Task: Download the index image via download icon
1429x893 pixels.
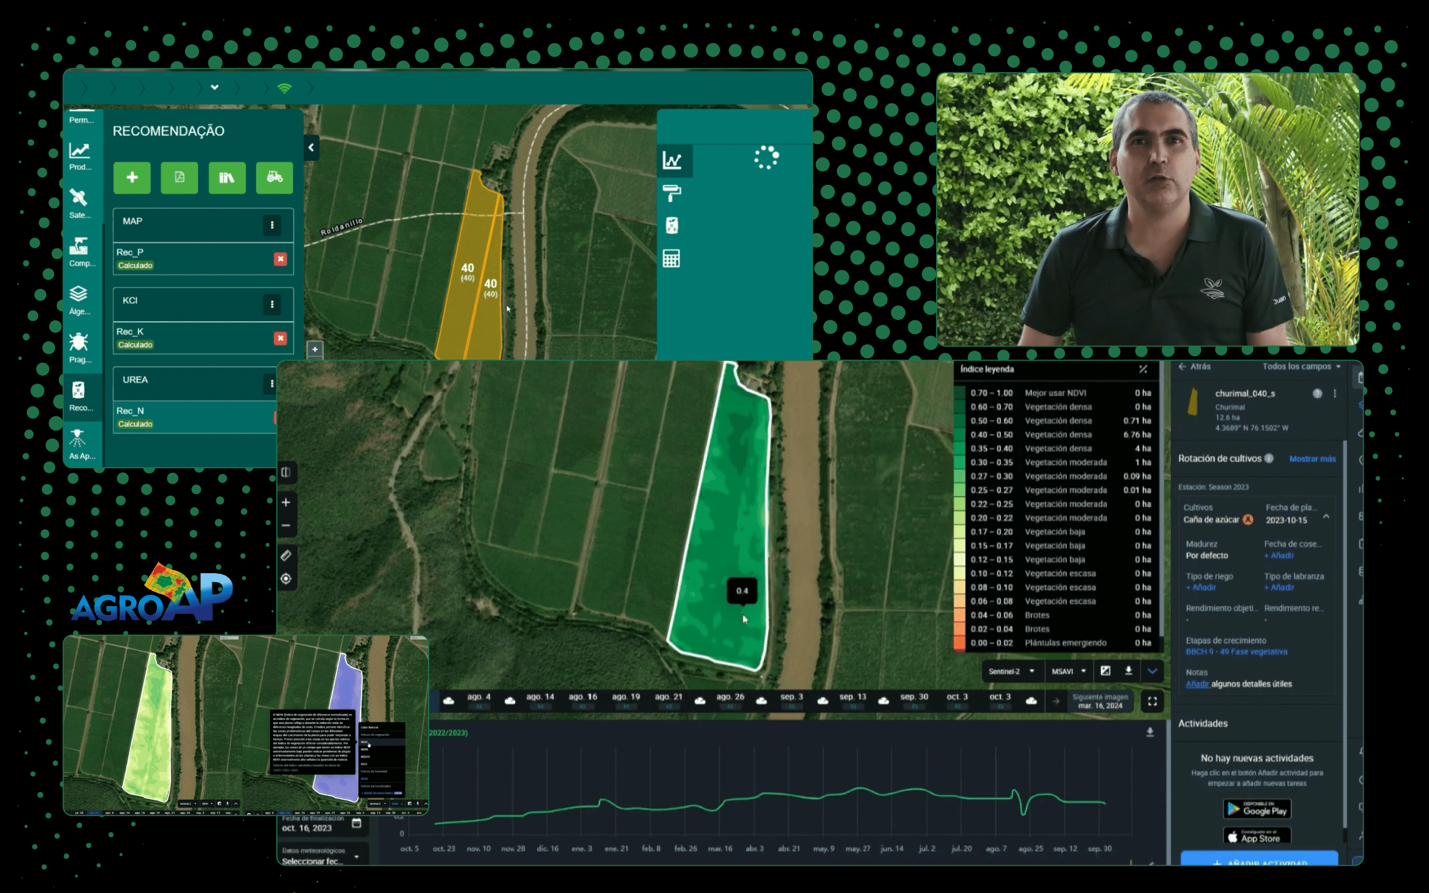Action: tap(1129, 671)
